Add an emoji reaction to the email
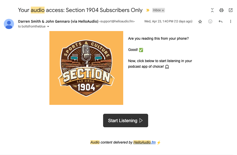The height and width of the screenshot is (155, 237). pyautogui.click(x=210, y=21)
